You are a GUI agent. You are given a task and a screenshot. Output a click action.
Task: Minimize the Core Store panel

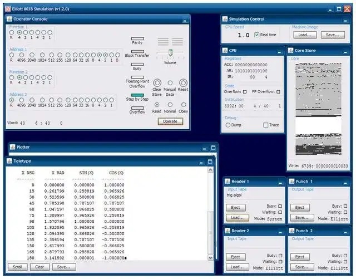click(x=345, y=52)
